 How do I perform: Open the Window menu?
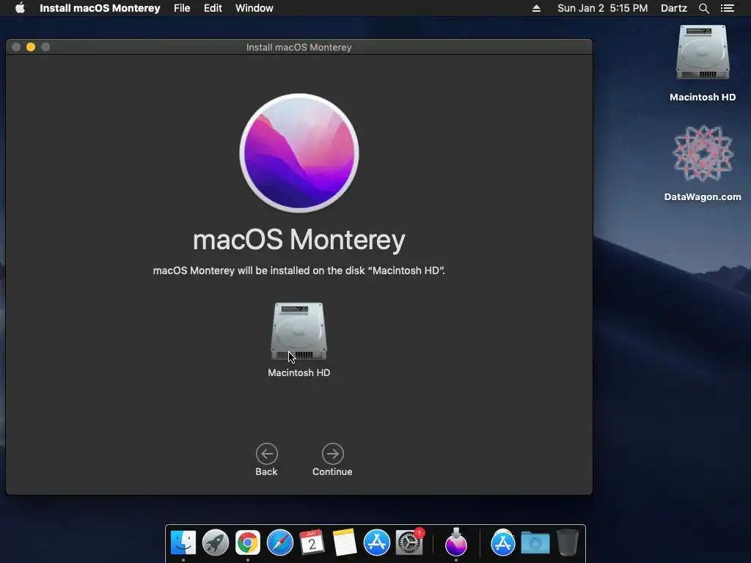[254, 8]
